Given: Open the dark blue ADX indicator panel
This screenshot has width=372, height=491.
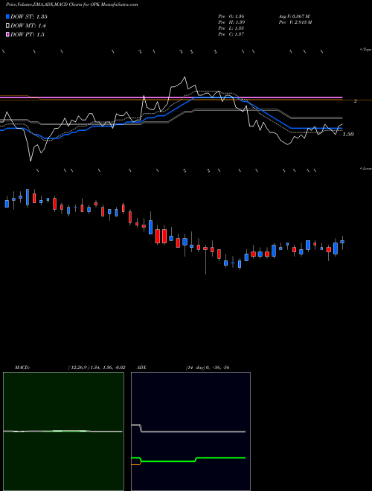Looking at the screenshot, I should pyautogui.click(x=190, y=431).
